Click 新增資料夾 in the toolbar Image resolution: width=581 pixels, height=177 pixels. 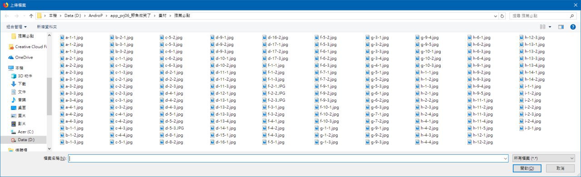pyautogui.click(x=47, y=27)
